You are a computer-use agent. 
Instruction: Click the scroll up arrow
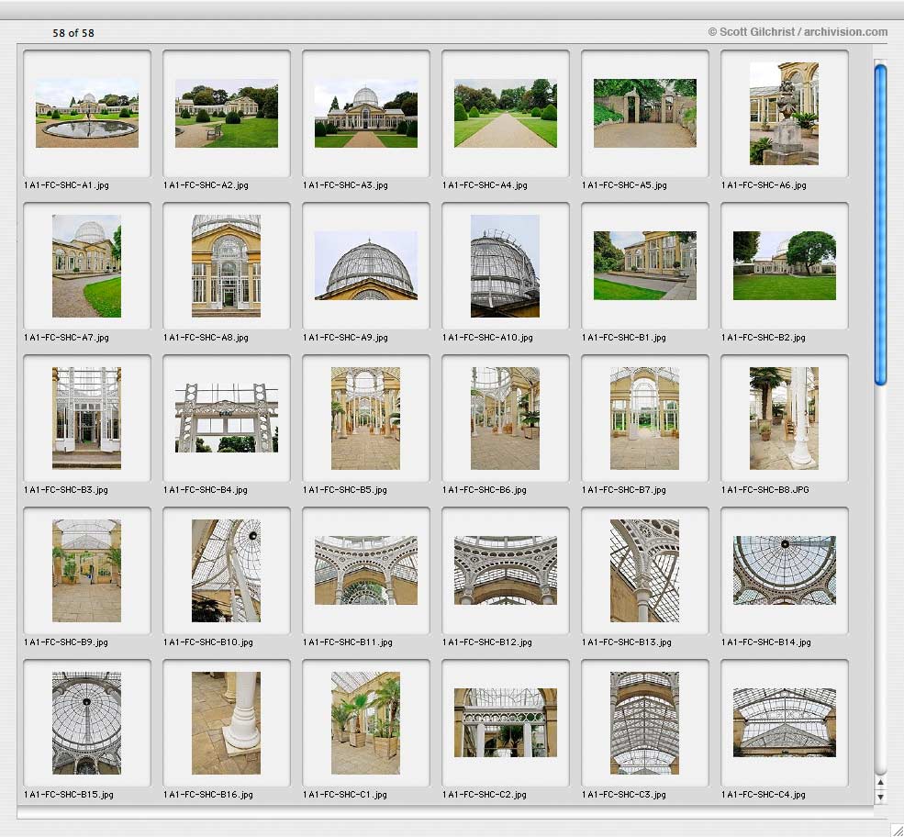point(880,782)
